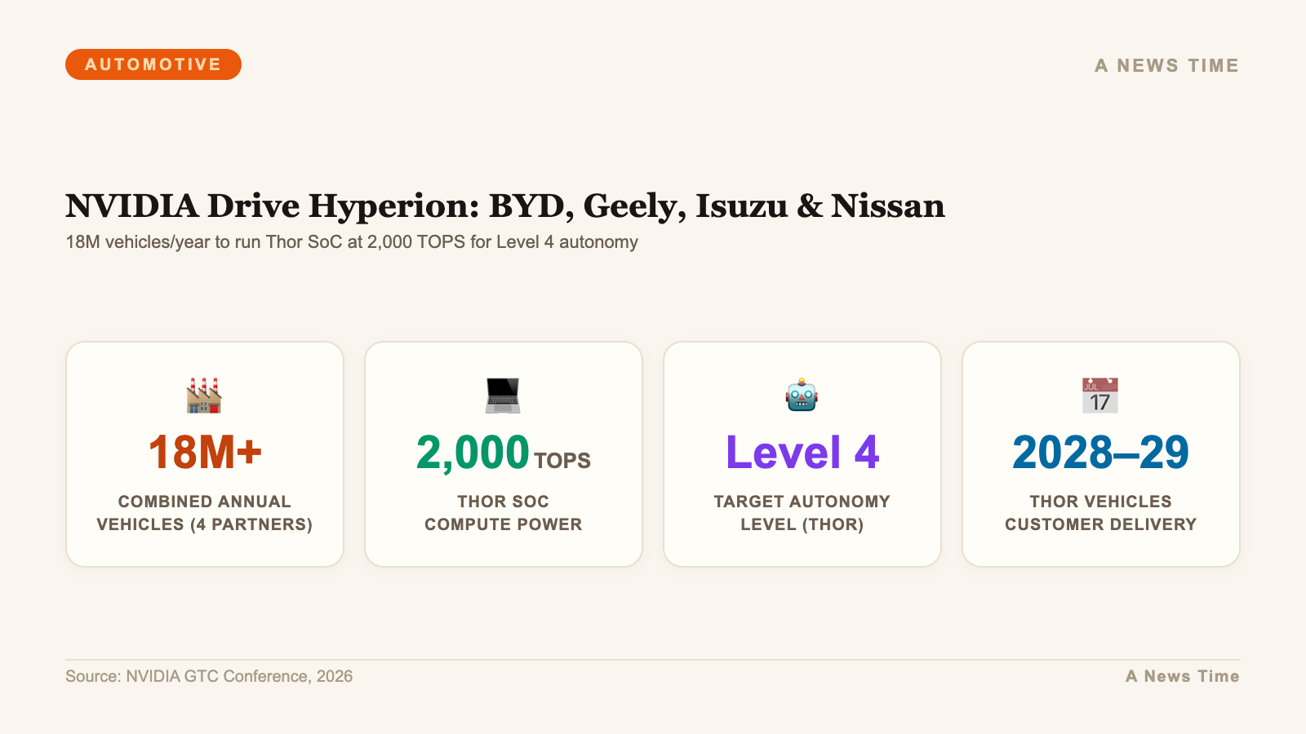Click the robot icon on the Level 4 card

click(x=802, y=395)
